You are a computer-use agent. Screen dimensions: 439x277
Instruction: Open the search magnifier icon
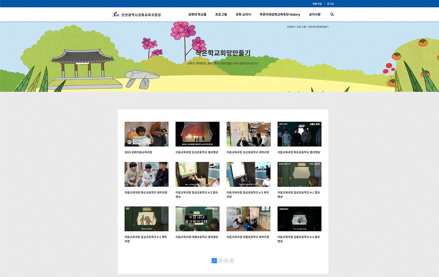(x=332, y=15)
